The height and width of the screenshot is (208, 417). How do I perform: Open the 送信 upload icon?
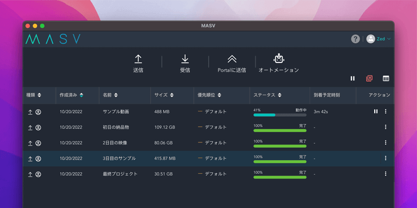(x=138, y=59)
